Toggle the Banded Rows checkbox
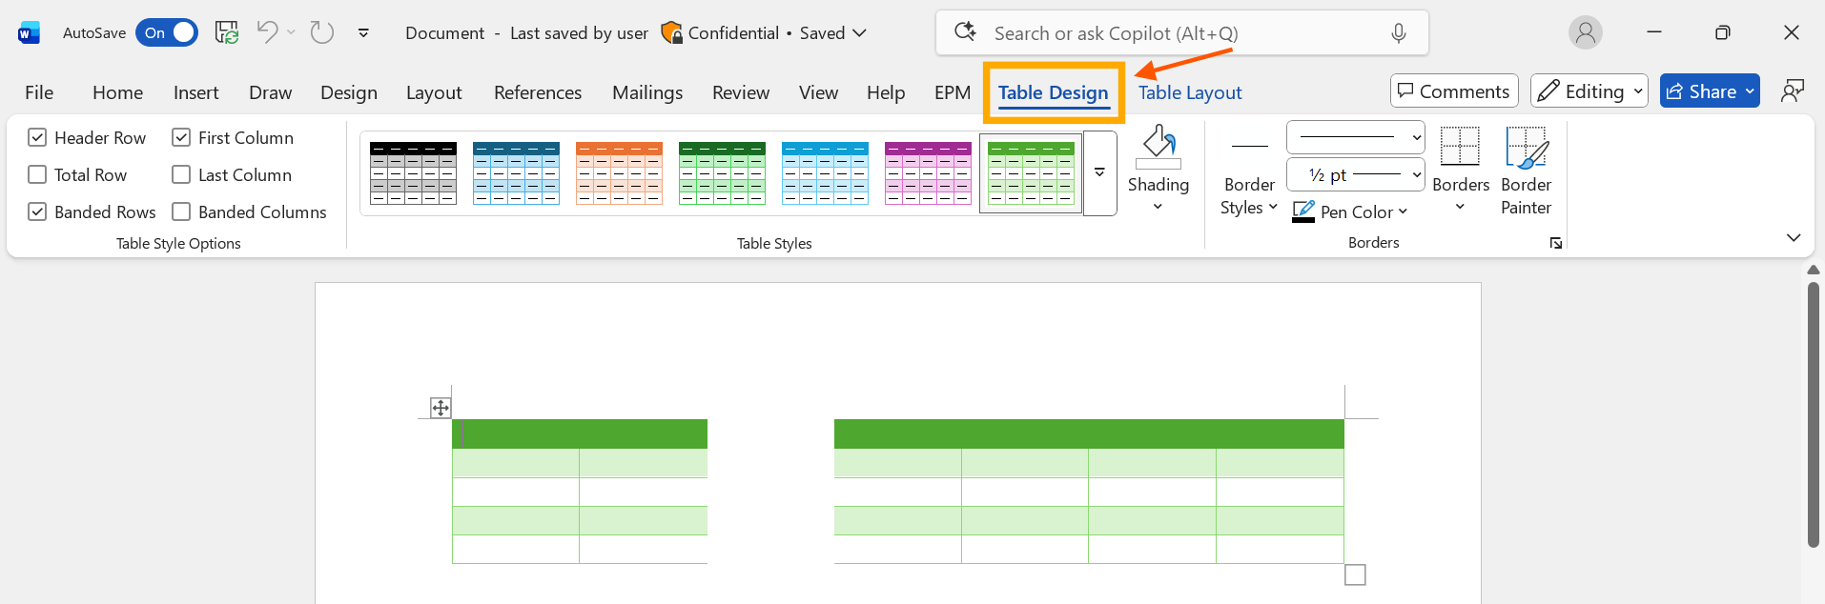The image size is (1825, 604). click(37, 211)
